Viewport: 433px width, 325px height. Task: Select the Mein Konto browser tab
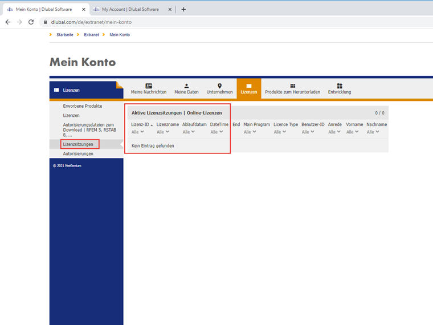pos(46,9)
